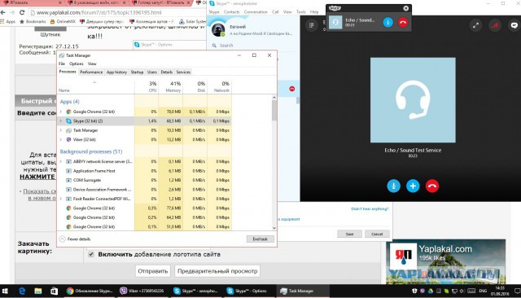This screenshot has width=521, height=298.
Task: Open the Chrome Apps bookmark shortcut
Action: pyautogui.click(x=8, y=22)
